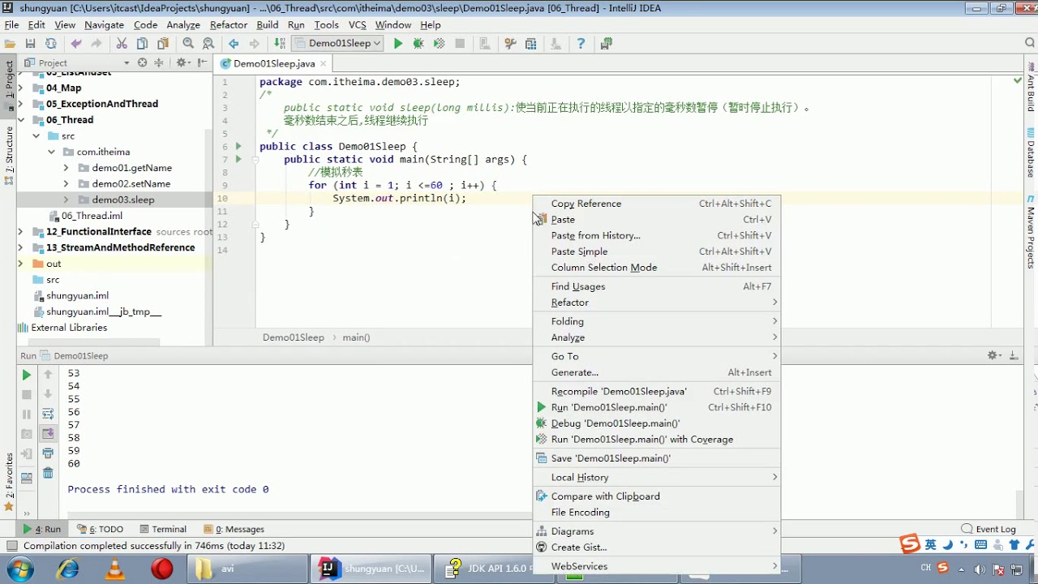Click Collapse All icon in Project panel
Screen dimensions: 1038x584
[159, 62]
